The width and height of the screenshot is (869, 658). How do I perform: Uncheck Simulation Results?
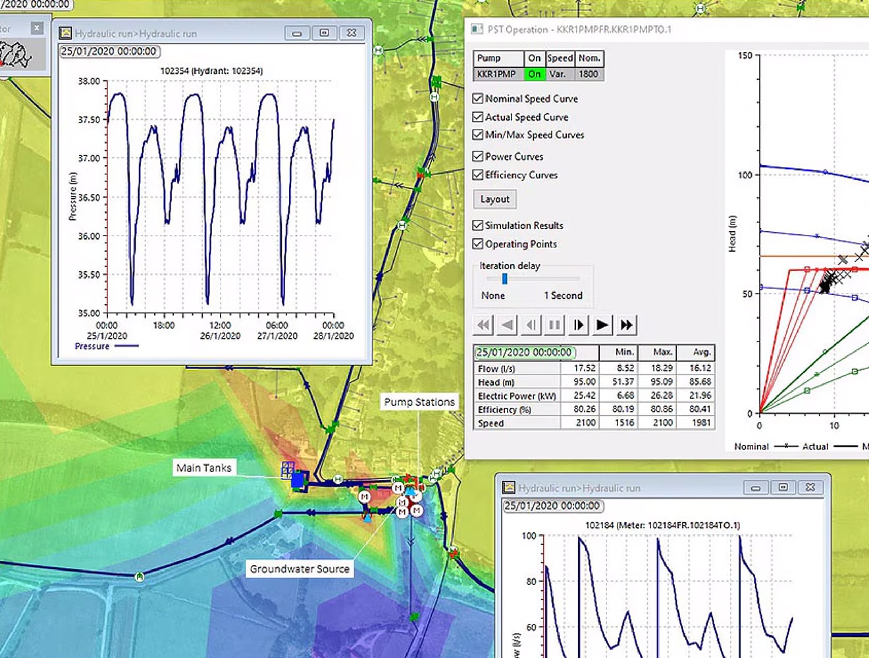478,225
